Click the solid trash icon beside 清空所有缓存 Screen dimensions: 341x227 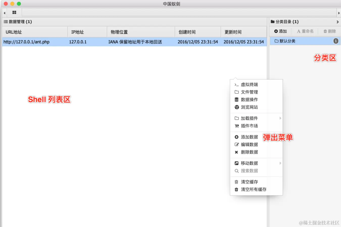pyautogui.click(x=236, y=190)
